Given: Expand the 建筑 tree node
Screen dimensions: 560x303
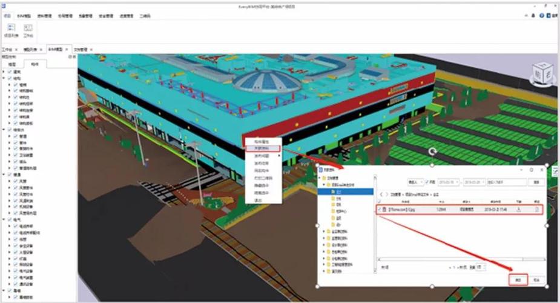Looking at the screenshot, I should 4,72.
